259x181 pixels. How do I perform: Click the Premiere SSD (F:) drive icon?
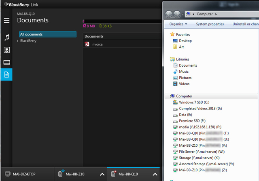click(175, 121)
